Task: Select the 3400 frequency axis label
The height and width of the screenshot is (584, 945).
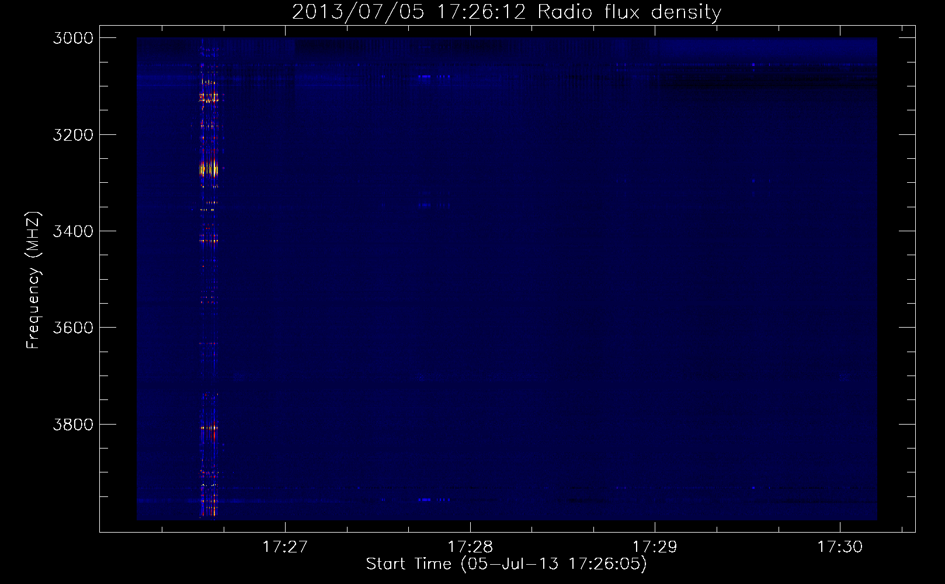Action: (73, 231)
